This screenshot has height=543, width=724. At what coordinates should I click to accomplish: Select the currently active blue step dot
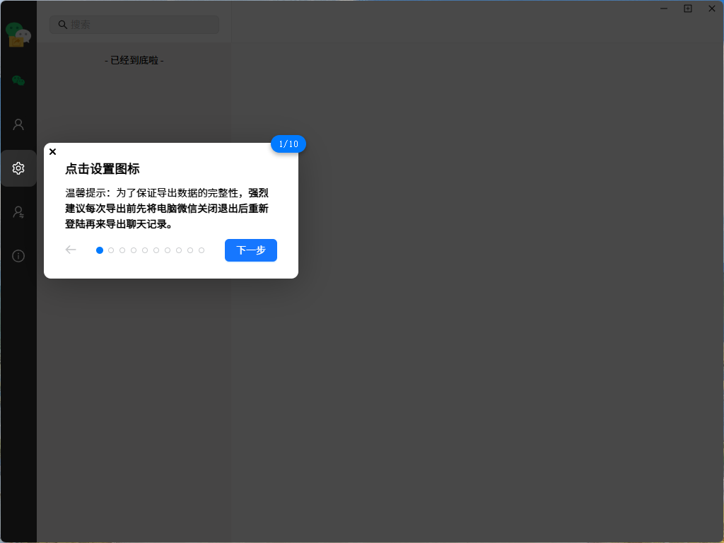point(100,250)
